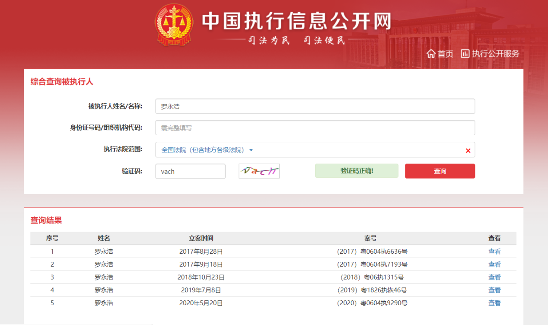Click the 身份证号码/组织机构代码 input field
The height and width of the screenshot is (325, 548).
tap(315, 128)
